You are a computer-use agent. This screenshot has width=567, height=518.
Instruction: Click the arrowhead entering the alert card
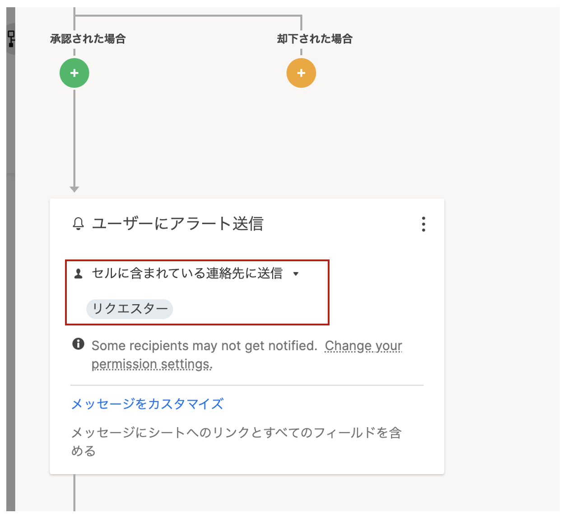(x=74, y=189)
